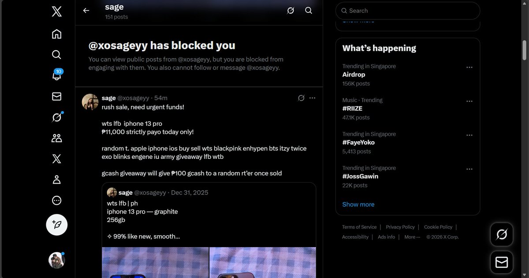
Task: Open sage's post avatar
Action: 90,102
